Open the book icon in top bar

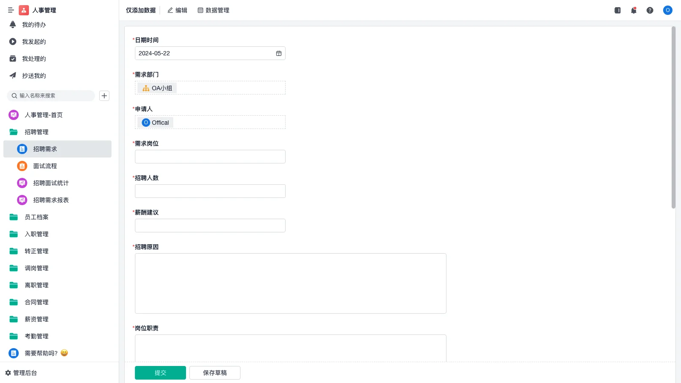617,10
